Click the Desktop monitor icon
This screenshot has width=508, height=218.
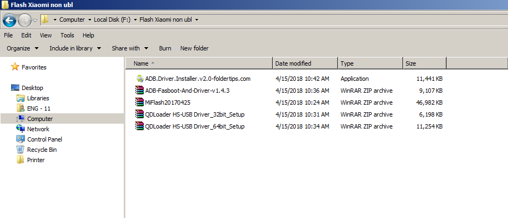coord(15,88)
